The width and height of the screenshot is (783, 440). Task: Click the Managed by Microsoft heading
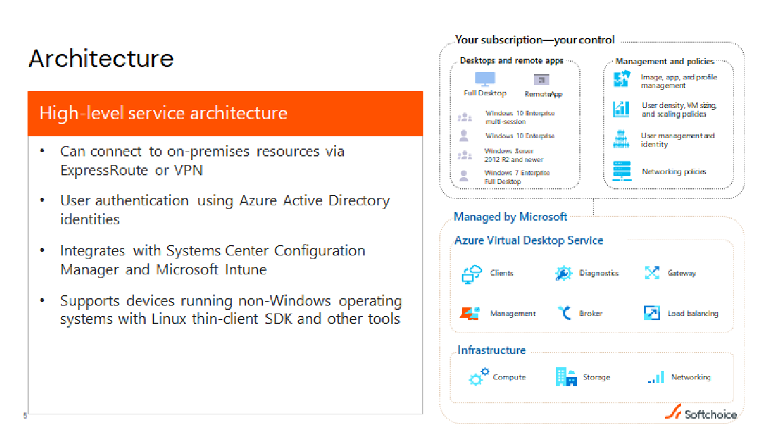click(x=510, y=216)
